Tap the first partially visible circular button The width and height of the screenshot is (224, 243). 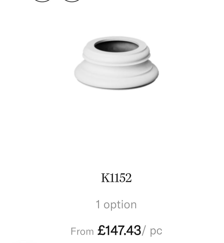tap(42, 1)
